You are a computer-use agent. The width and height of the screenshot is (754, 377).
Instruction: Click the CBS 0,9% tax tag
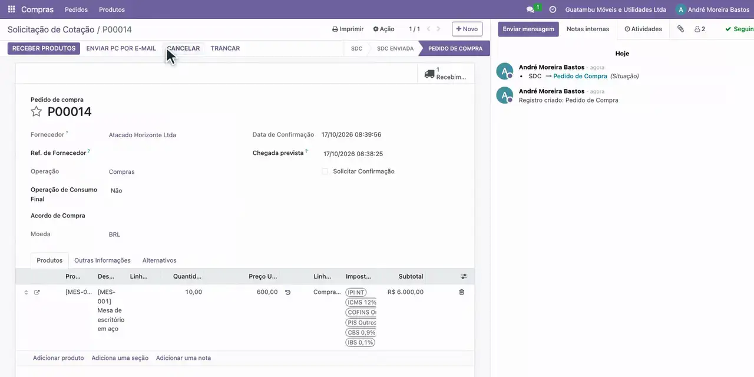(x=361, y=332)
